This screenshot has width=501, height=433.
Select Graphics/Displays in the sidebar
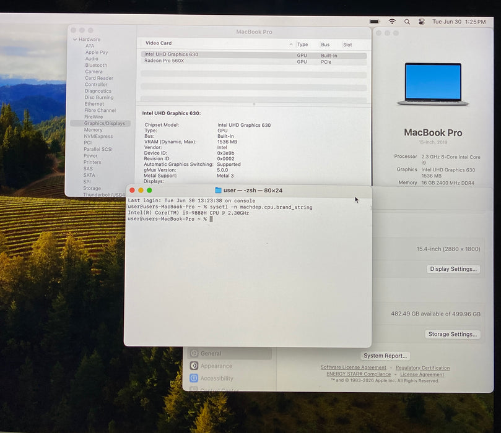pyautogui.click(x=101, y=123)
